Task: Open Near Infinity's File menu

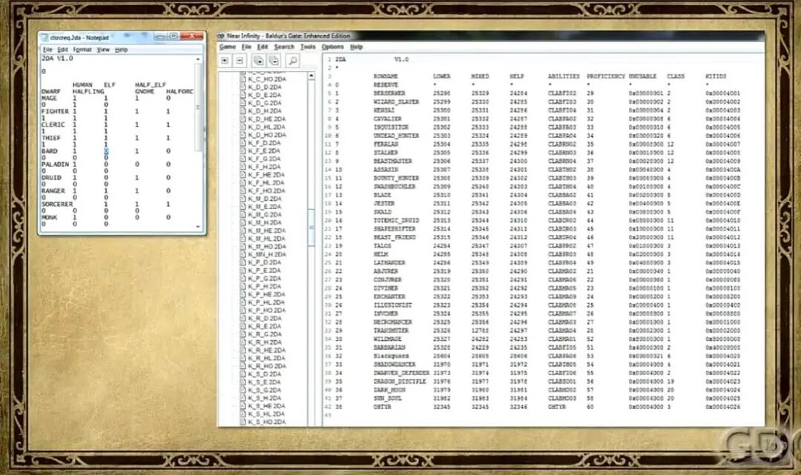Action: coord(246,47)
